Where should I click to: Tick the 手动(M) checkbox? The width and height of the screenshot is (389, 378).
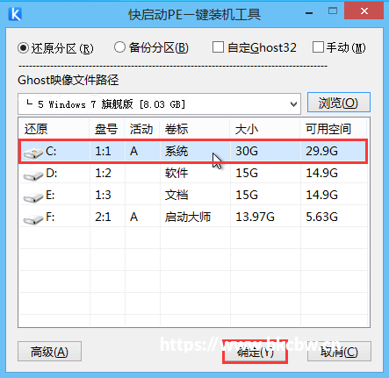pyautogui.click(x=318, y=47)
